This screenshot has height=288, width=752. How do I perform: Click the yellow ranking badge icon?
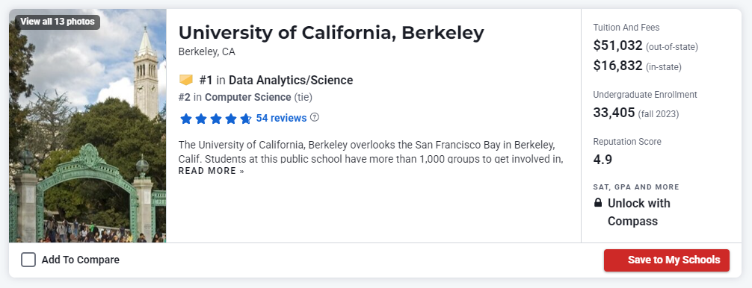tap(185, 80)
